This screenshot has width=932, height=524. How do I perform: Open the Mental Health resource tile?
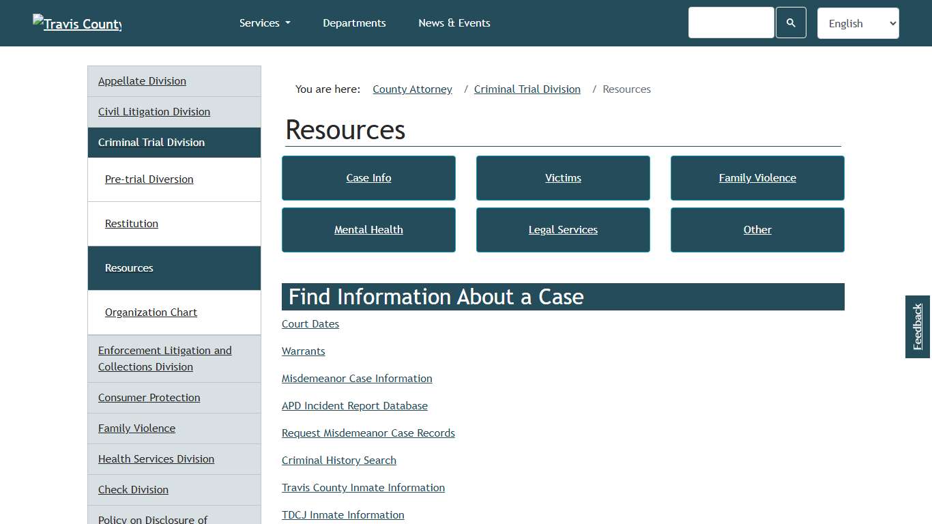[x=368, y=229]
